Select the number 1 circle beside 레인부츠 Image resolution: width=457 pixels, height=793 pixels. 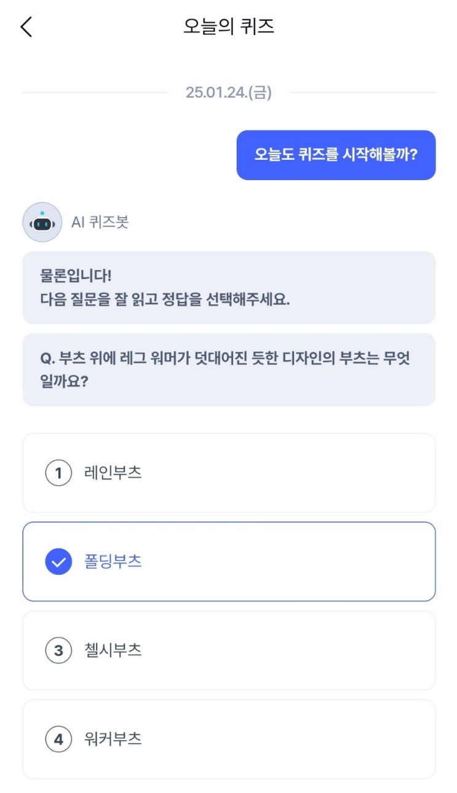point(58,473)
